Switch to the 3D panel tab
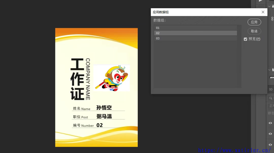274x153 pixels. (270, 89)
